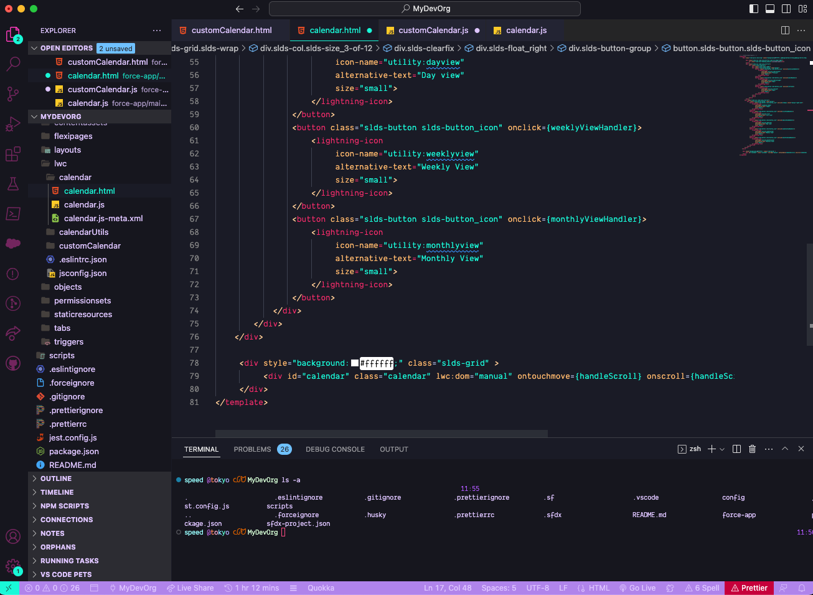813x595 pixels.
Task: Click Ln 17, Col 48 to go to line
Action: click(x=448, y=588)
